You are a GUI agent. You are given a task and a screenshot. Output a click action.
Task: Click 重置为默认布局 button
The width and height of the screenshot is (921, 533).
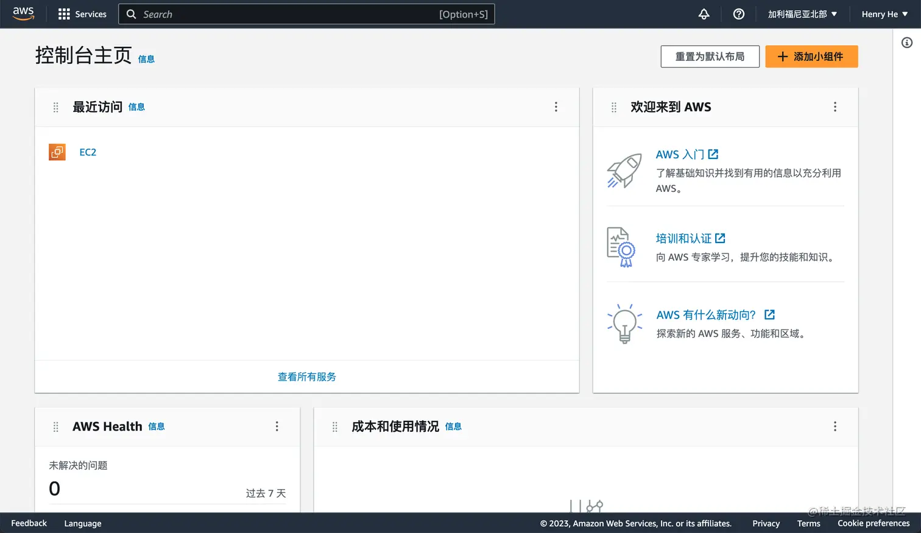coord(710,57)
